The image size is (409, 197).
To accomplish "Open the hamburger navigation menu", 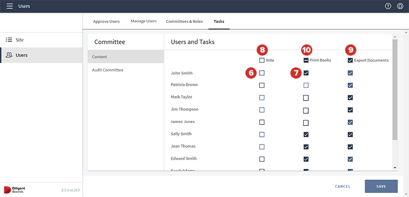I will tap(10, 6).
